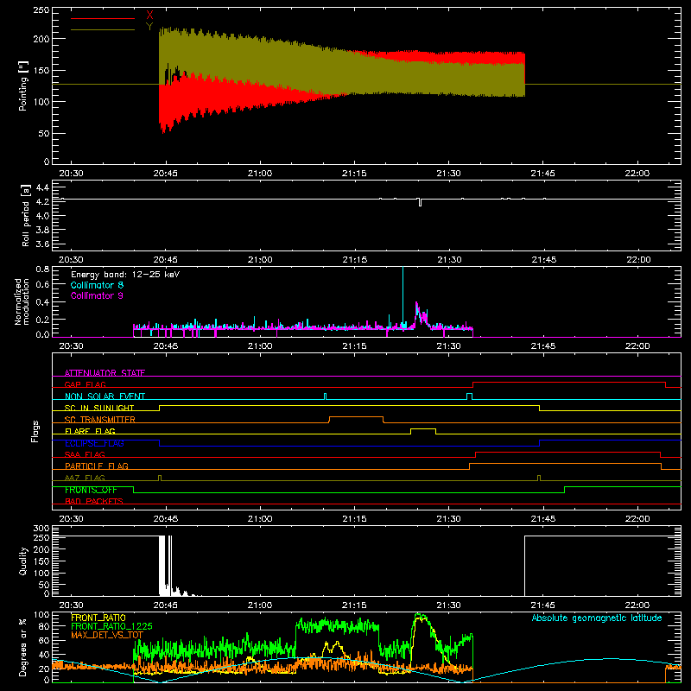Viewport: 691px width, 691px height.
Task: Click the tall cyan spike in the modulation plot
Action: pos(403,296)
